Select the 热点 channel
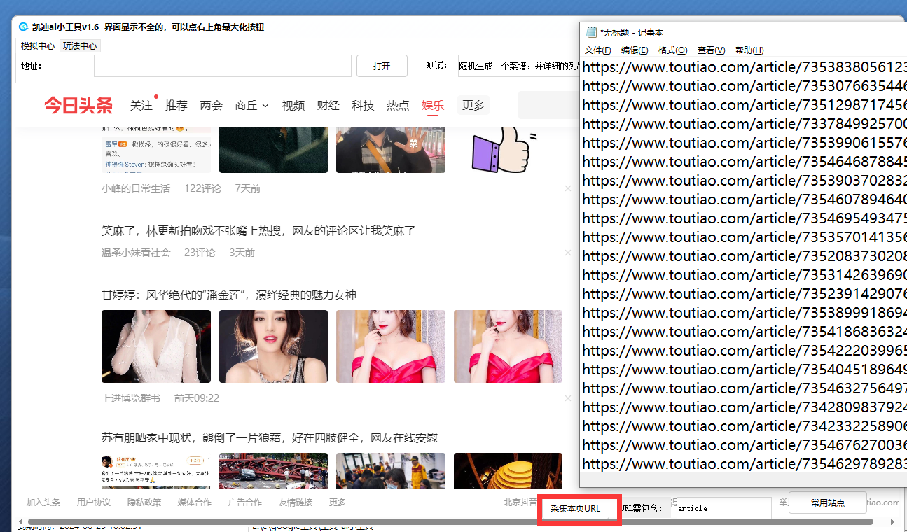907x532 pixels. tap(398, 106)
